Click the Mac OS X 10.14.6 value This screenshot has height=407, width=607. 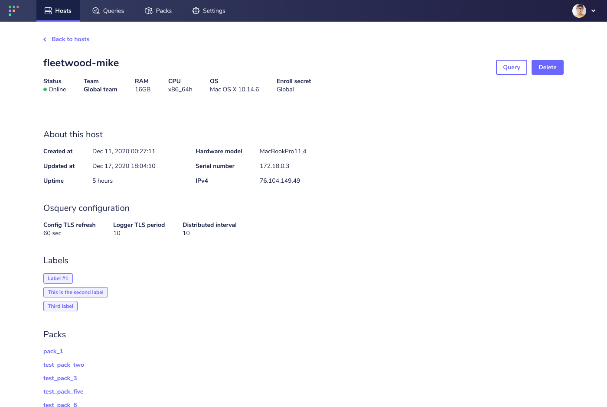click(235, 89)
